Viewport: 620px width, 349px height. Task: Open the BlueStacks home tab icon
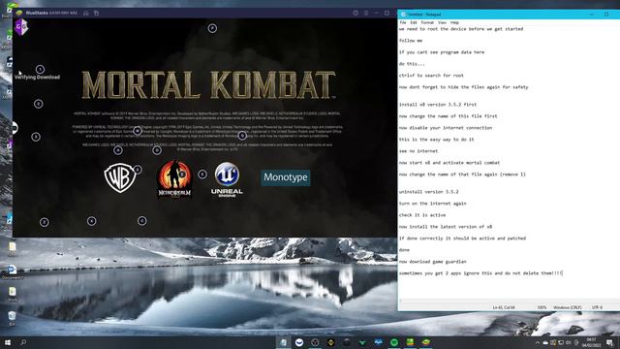point(86,13)
